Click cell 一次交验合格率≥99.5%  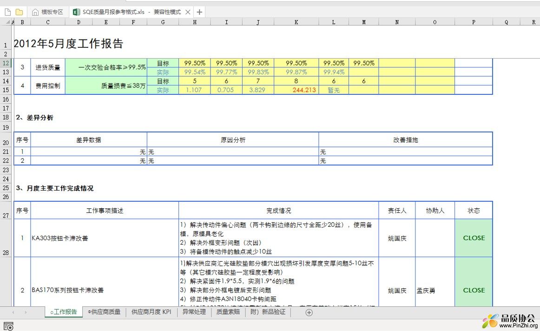106,67
